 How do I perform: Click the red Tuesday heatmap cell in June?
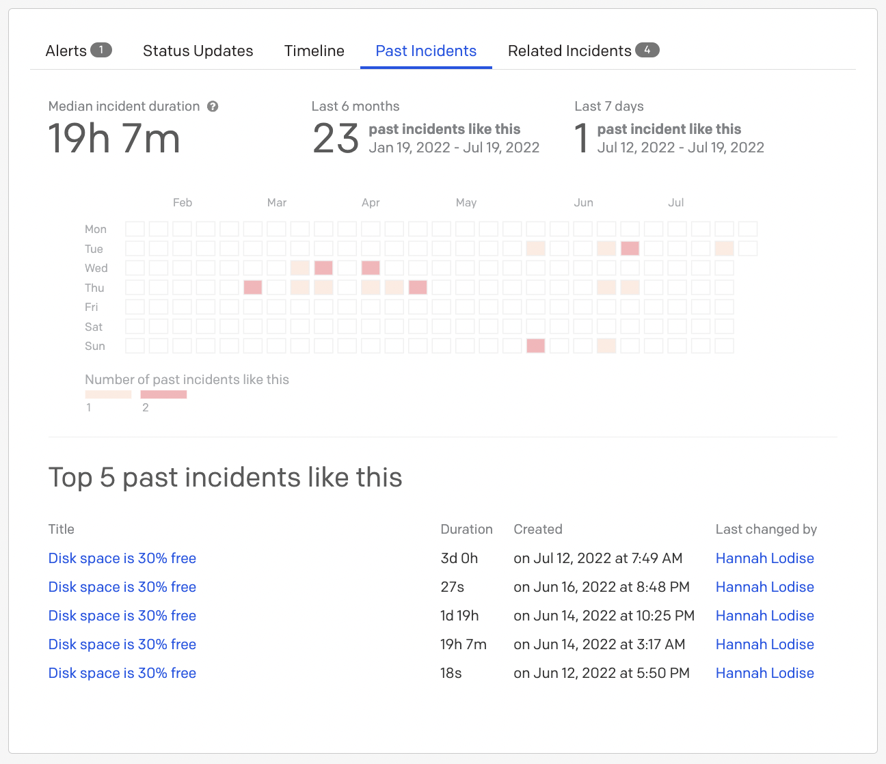click(x=630, y=248)
